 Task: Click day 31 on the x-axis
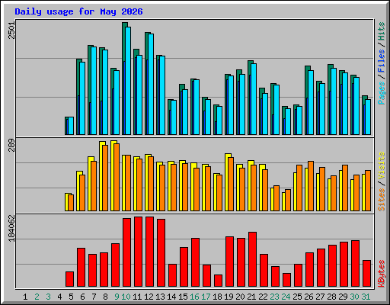366,297
